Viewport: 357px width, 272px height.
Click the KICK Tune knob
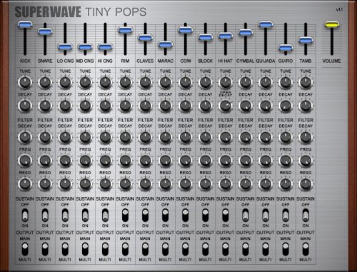pyautogui.click(x=25, y=83)
